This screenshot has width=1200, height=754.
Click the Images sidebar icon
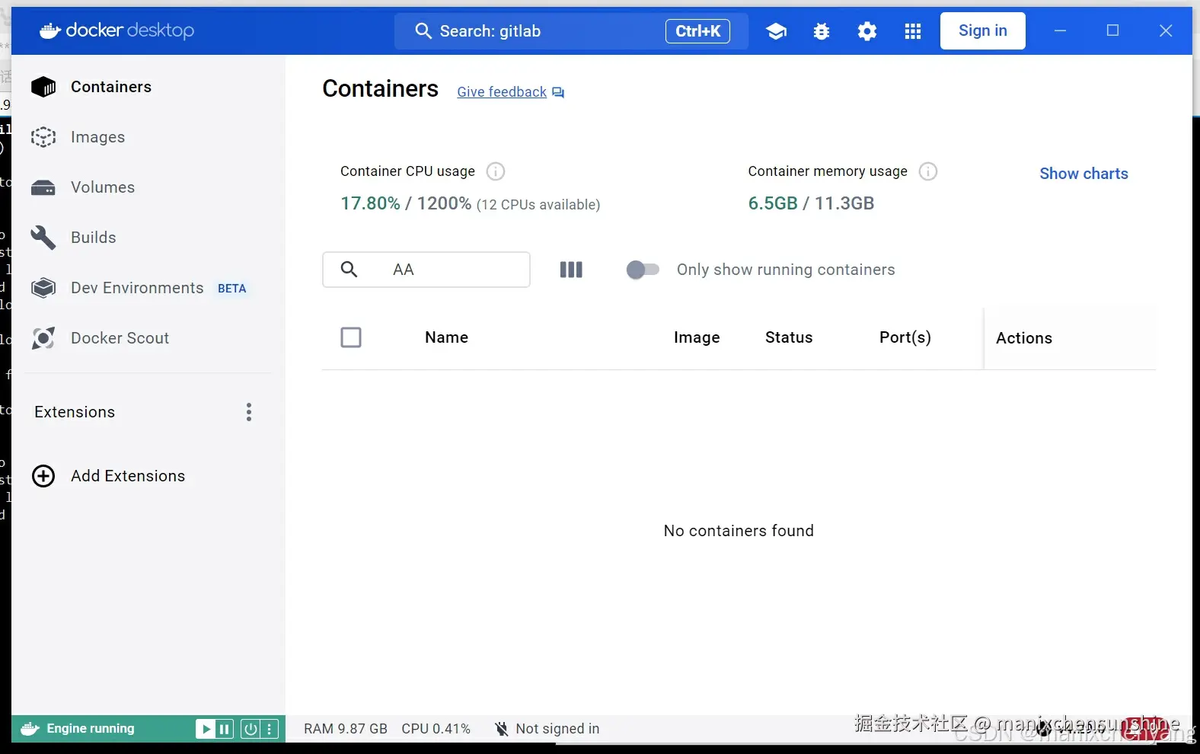coord(43,137)
